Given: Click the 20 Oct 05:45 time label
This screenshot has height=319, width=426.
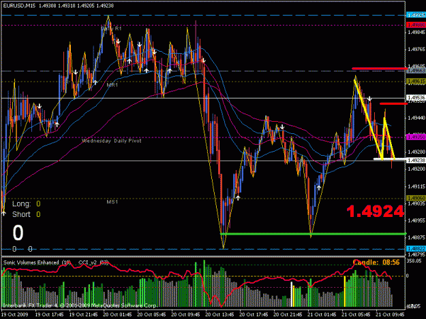Looking at the screenshot, I should coord(151,314).
